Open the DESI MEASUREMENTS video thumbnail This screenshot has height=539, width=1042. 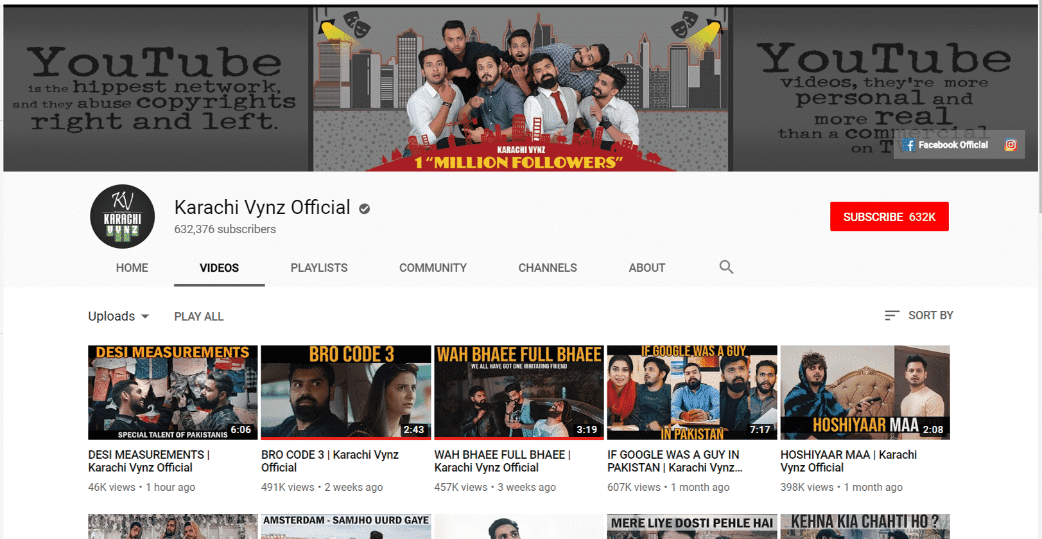click(173, 393)
